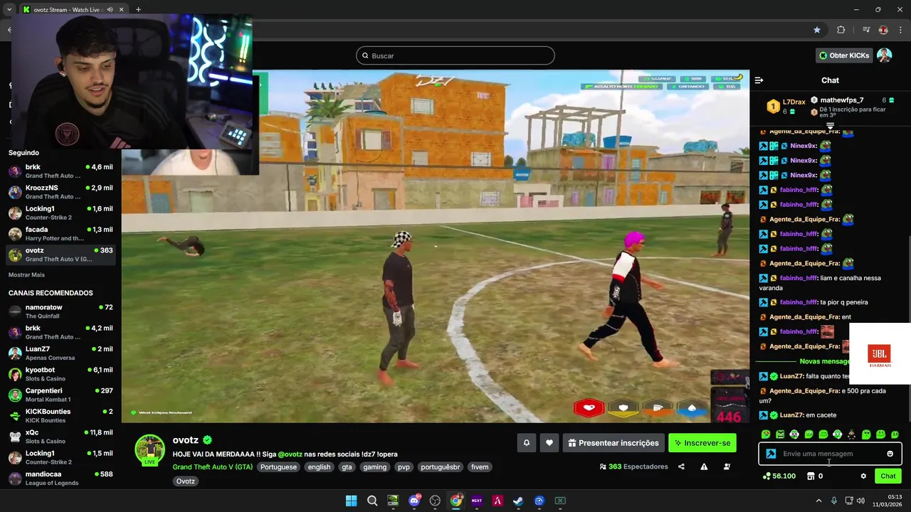Jump to Novas mensagens in chat
The height and width of the screenshot is (512, 911).
point(826,361)
